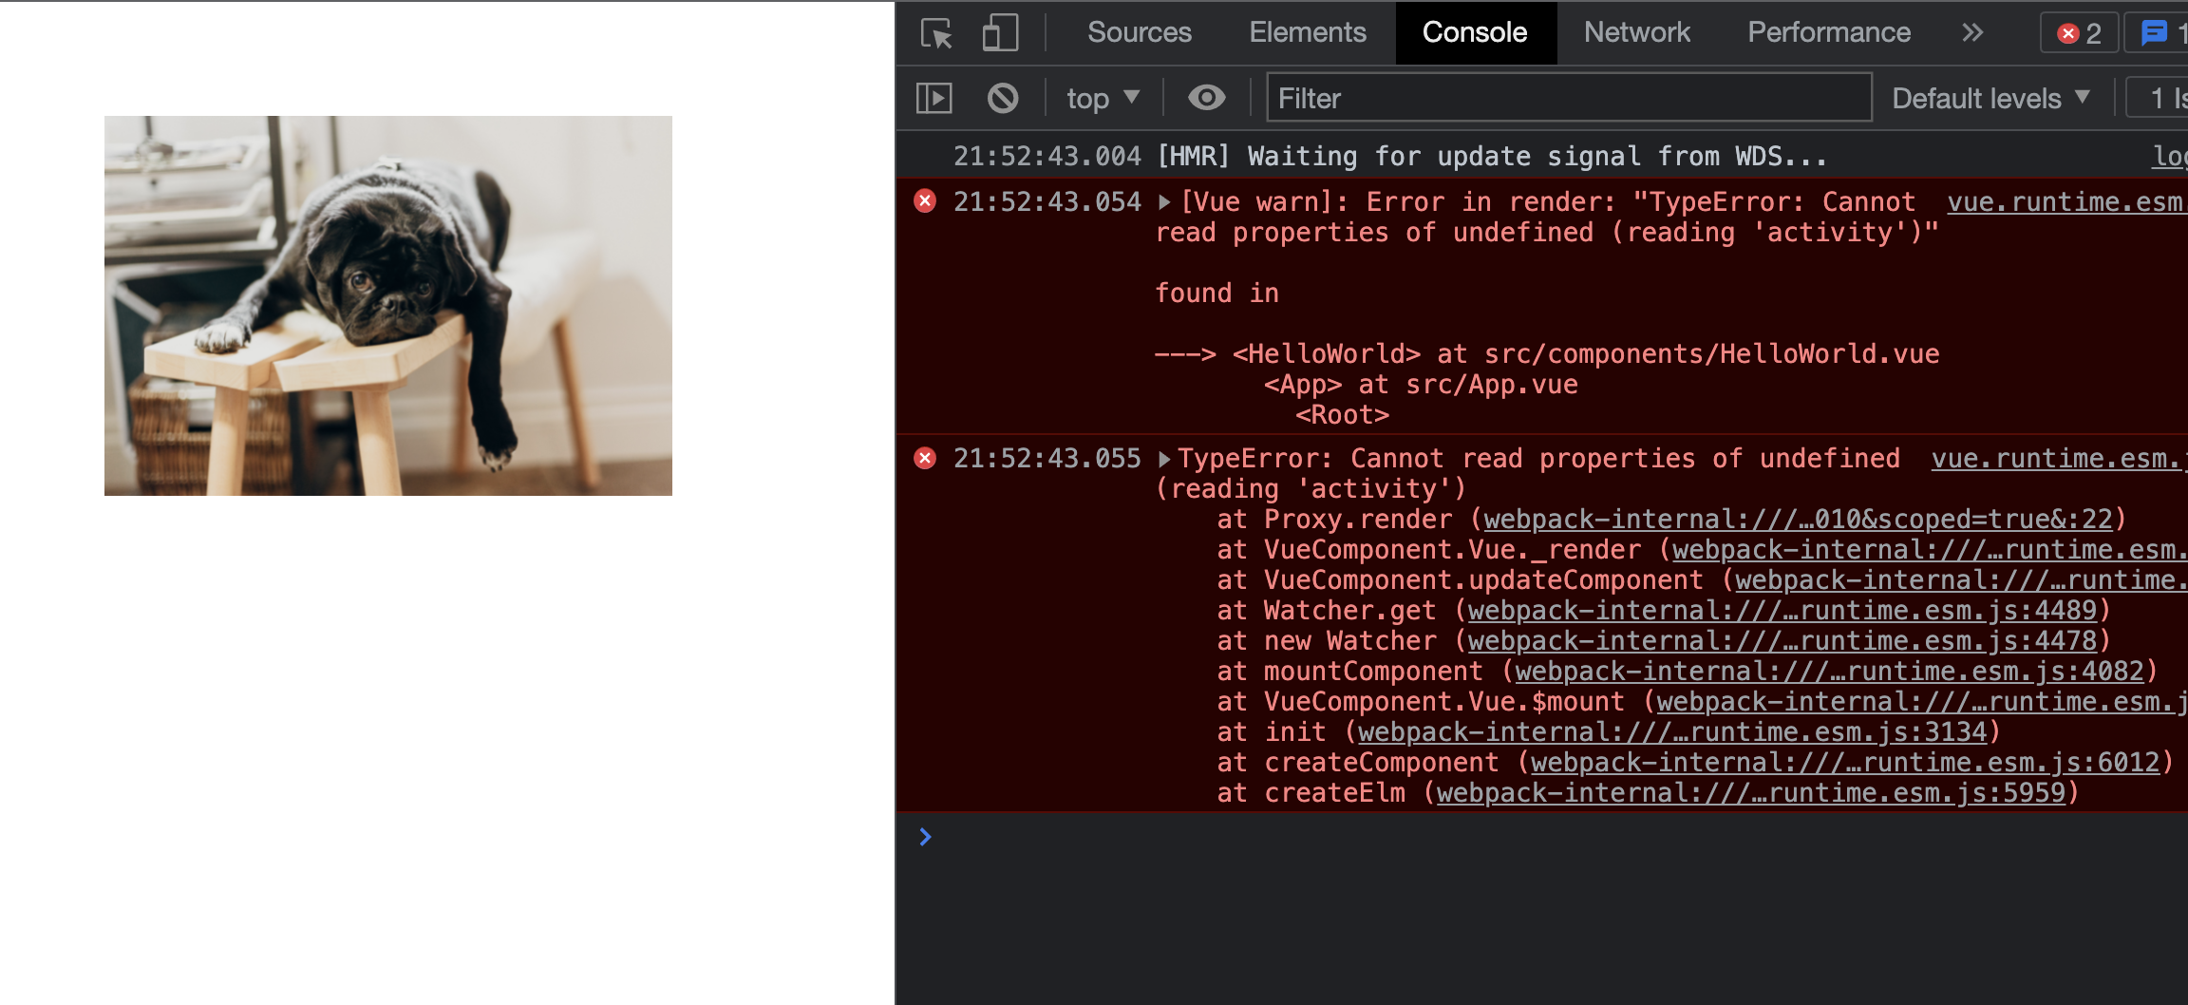Image resolution: width=2188 pixels, height=1005 pixels.
Task: Select the Root component trace line
Action: click(x=1343, y=415)
